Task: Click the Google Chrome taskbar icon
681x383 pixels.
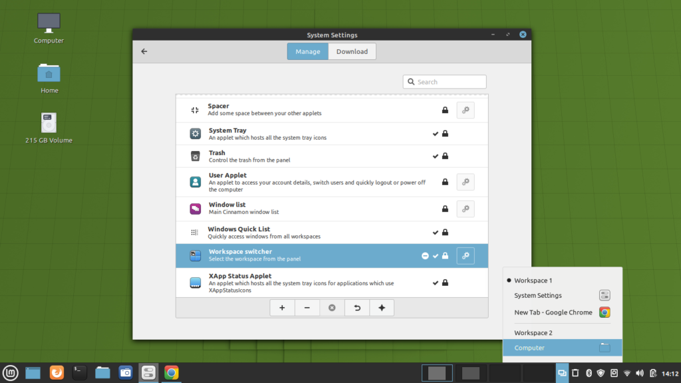Action: point(171,372)
